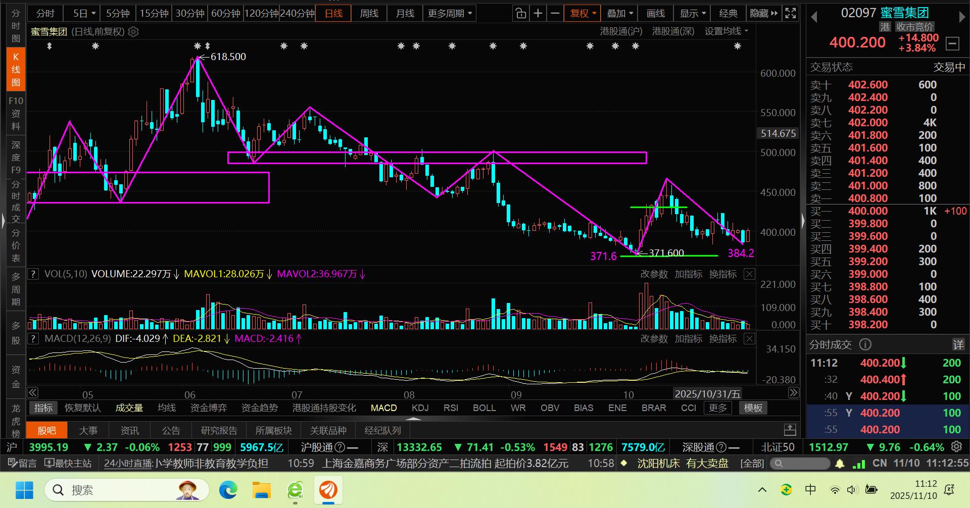Open MACD indicator help question mark
This screenshot has height=508, width=970.
coord(33,339)
